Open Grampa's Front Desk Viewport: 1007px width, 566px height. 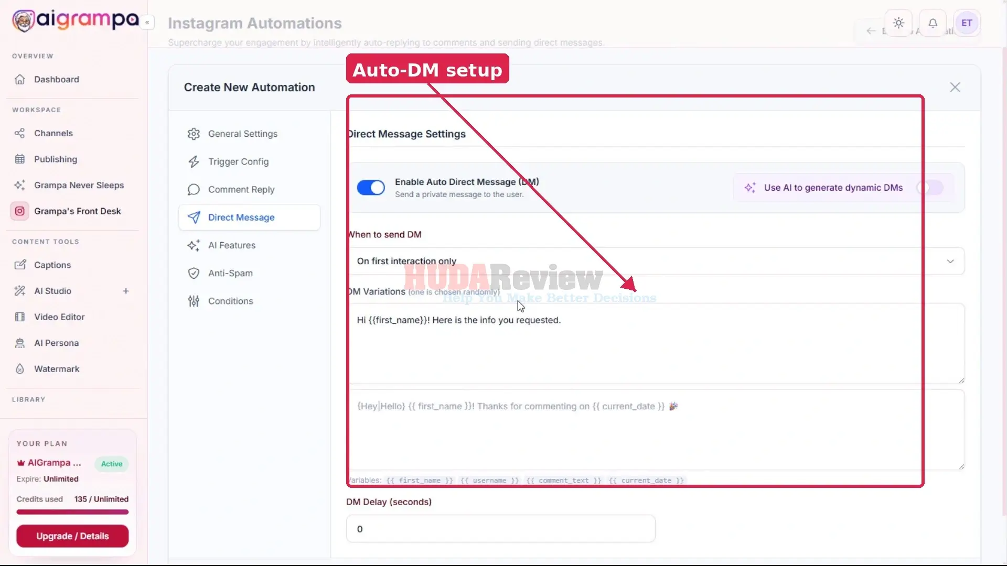pos(78,211)
